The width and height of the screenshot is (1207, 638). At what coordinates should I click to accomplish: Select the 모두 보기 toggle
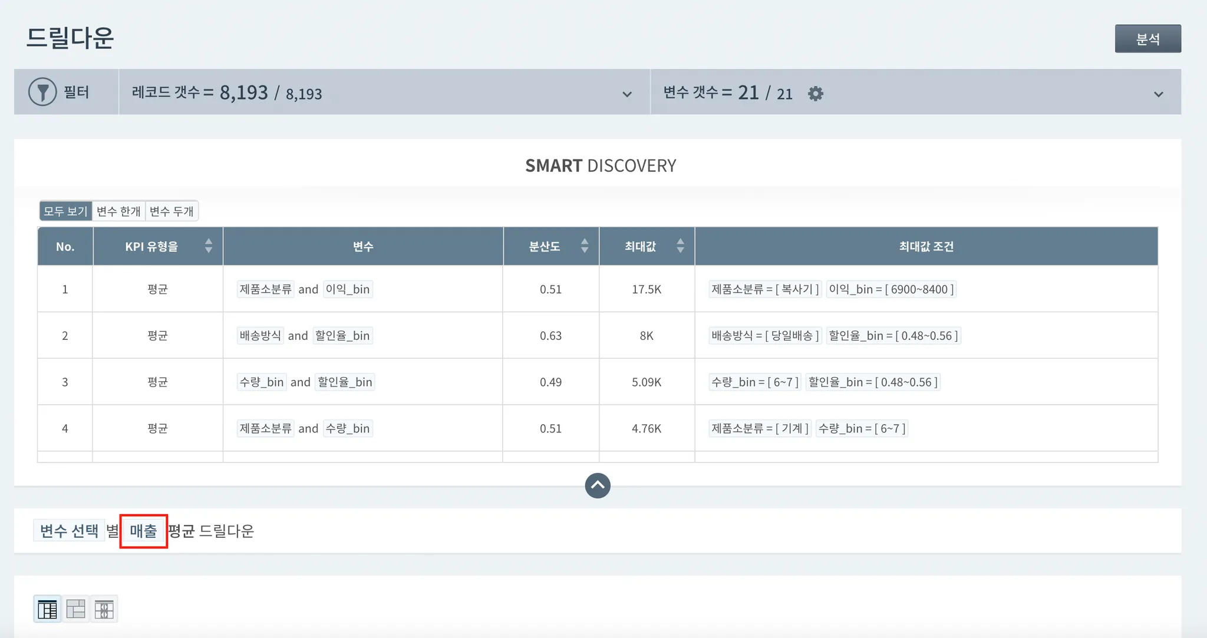65,211
